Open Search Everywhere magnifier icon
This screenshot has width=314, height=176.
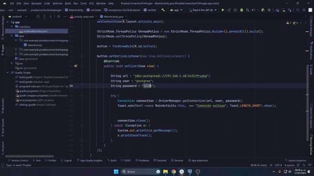coord(298,10)
